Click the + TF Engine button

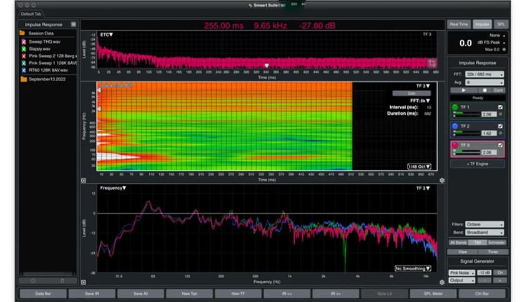(478, 164)
